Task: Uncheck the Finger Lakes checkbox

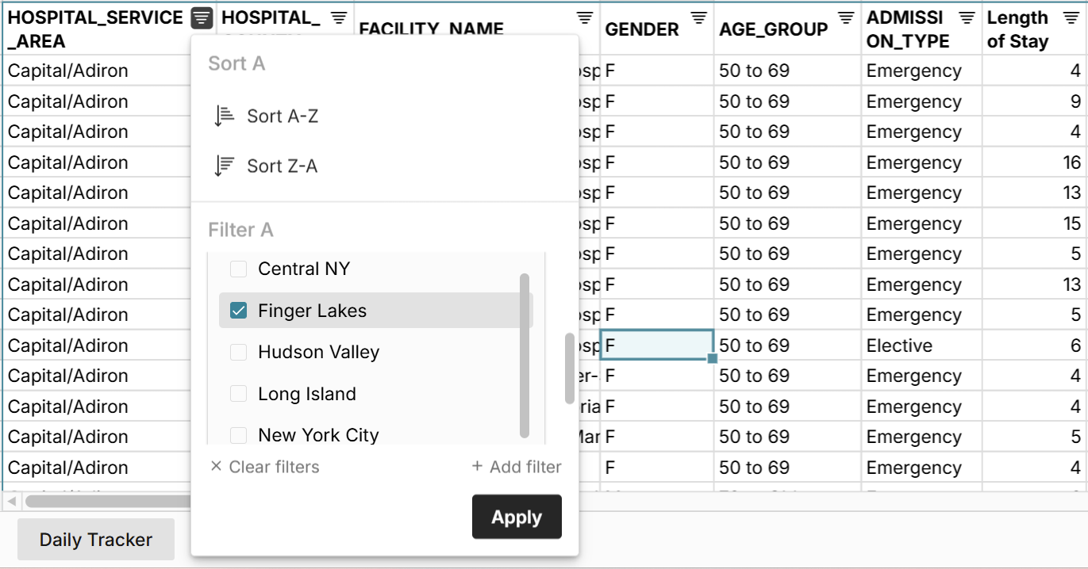Action: tap(238, 311)
